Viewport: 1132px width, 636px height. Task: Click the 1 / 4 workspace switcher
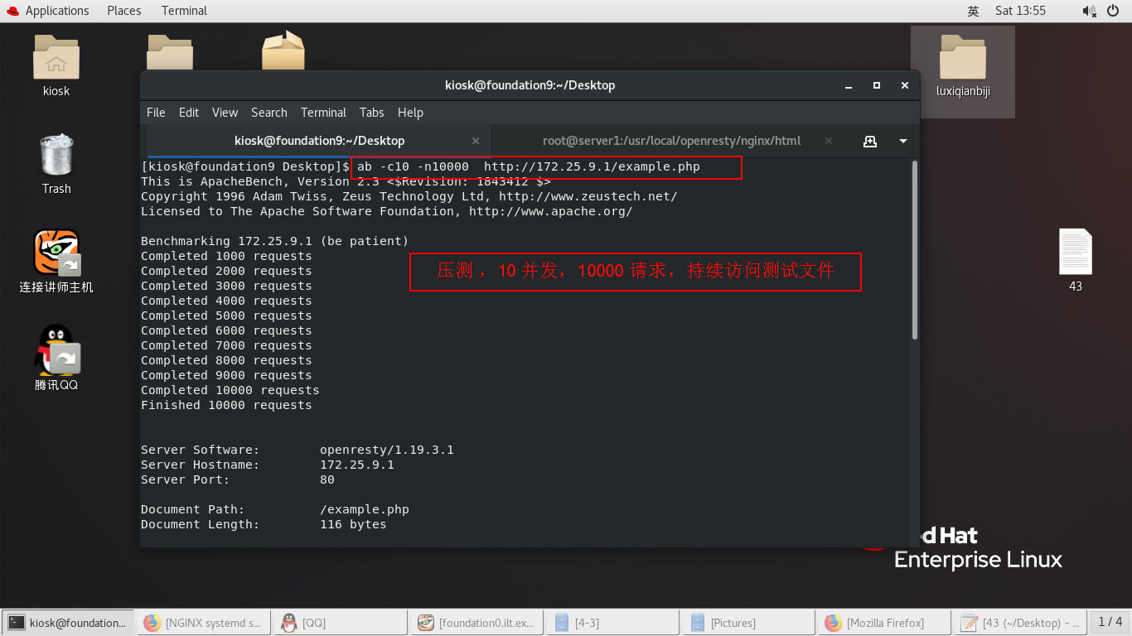1110,622
